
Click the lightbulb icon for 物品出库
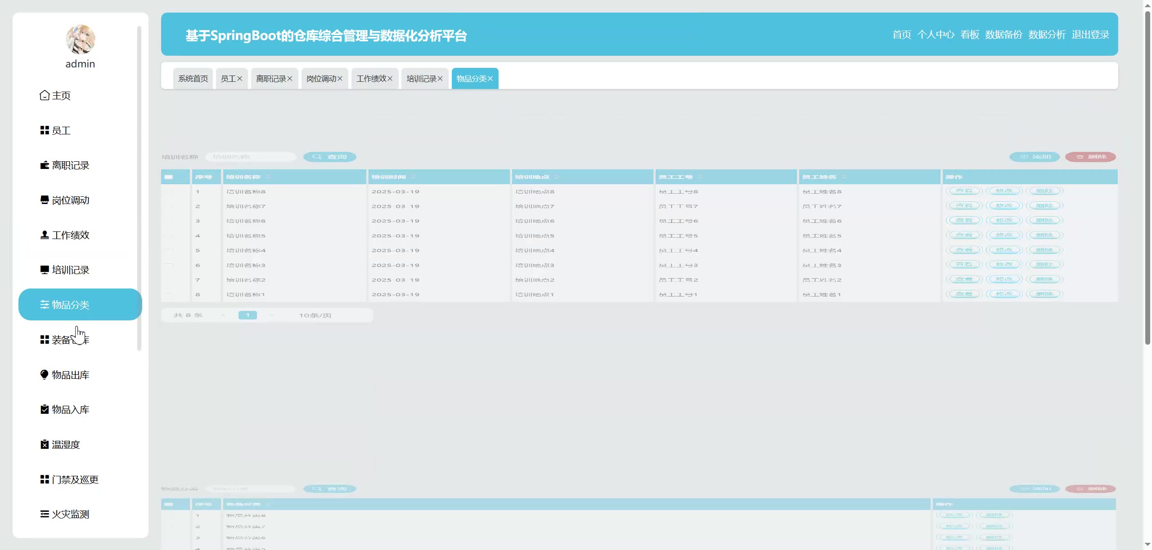44,375
